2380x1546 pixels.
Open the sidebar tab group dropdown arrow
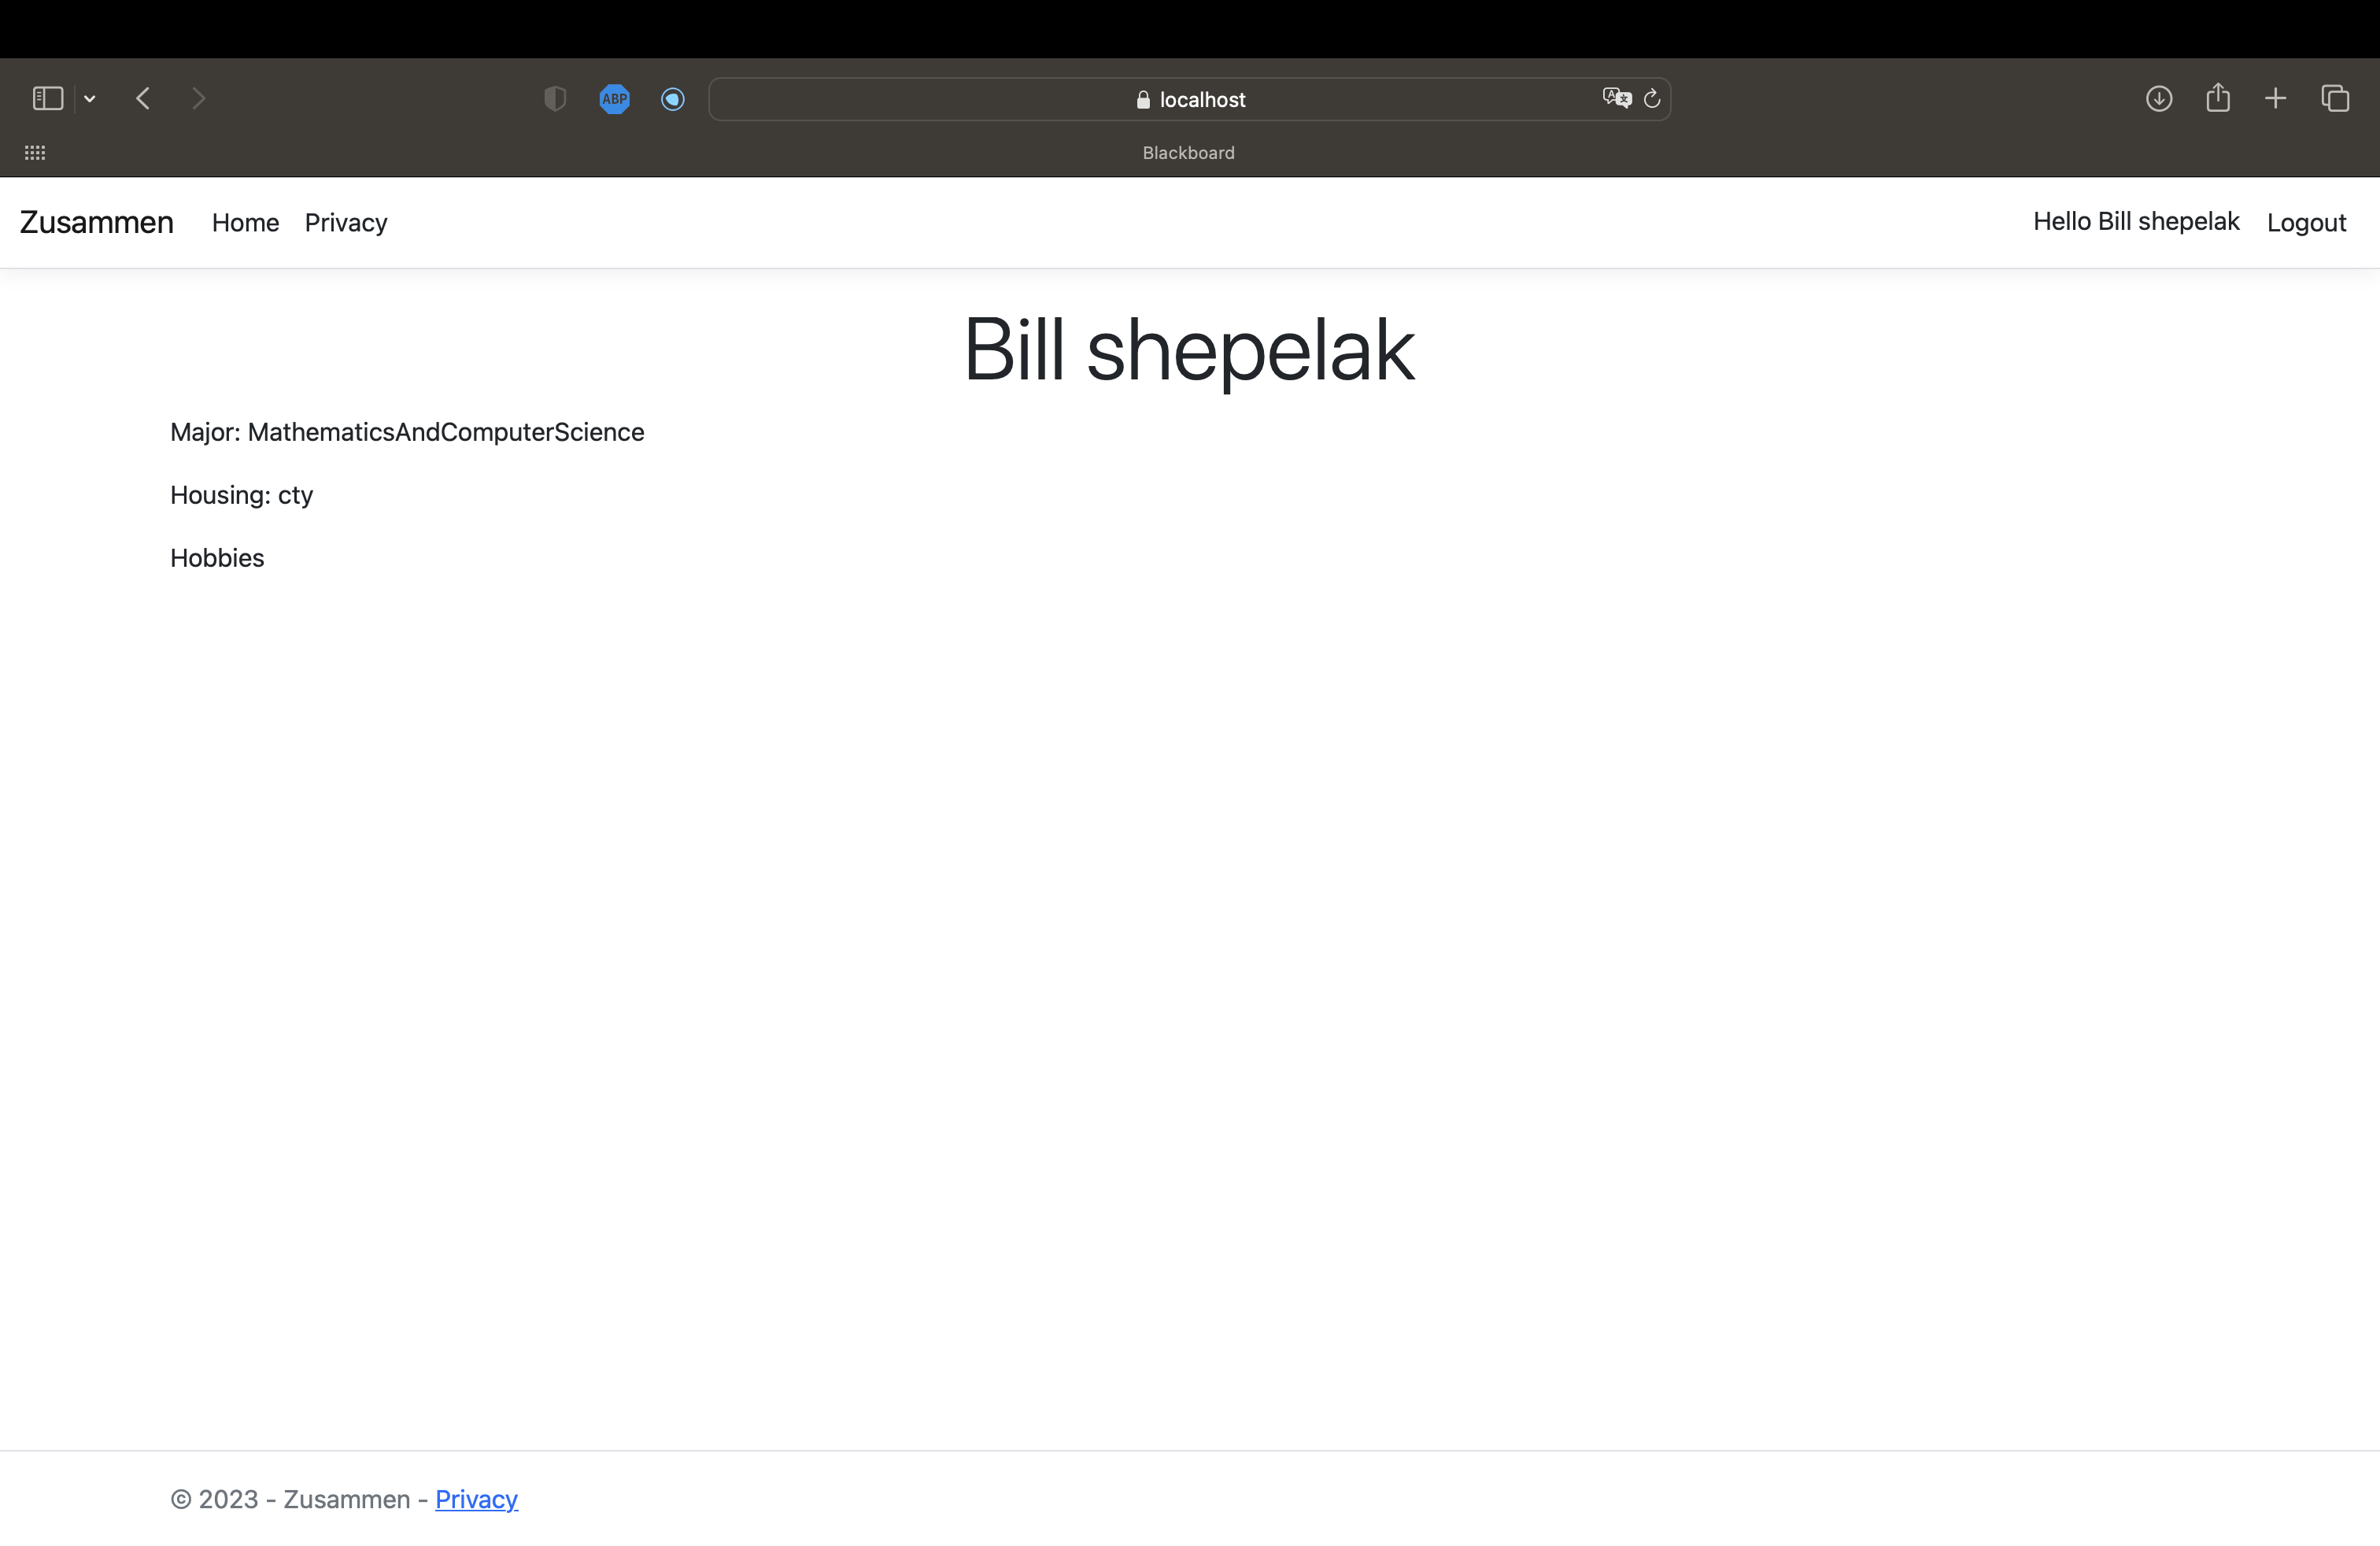pyautogui.click(x=90, y=98)
